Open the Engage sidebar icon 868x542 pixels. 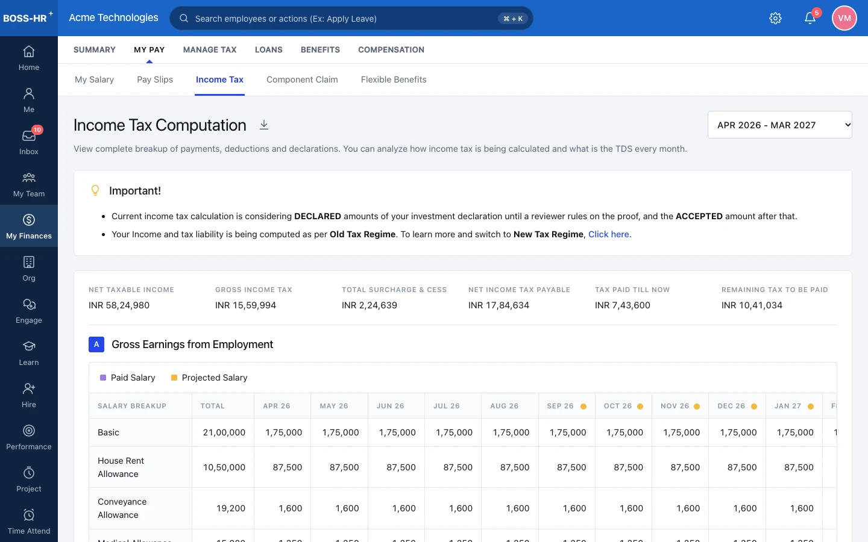pyautogui.click(x=29, y=305)
